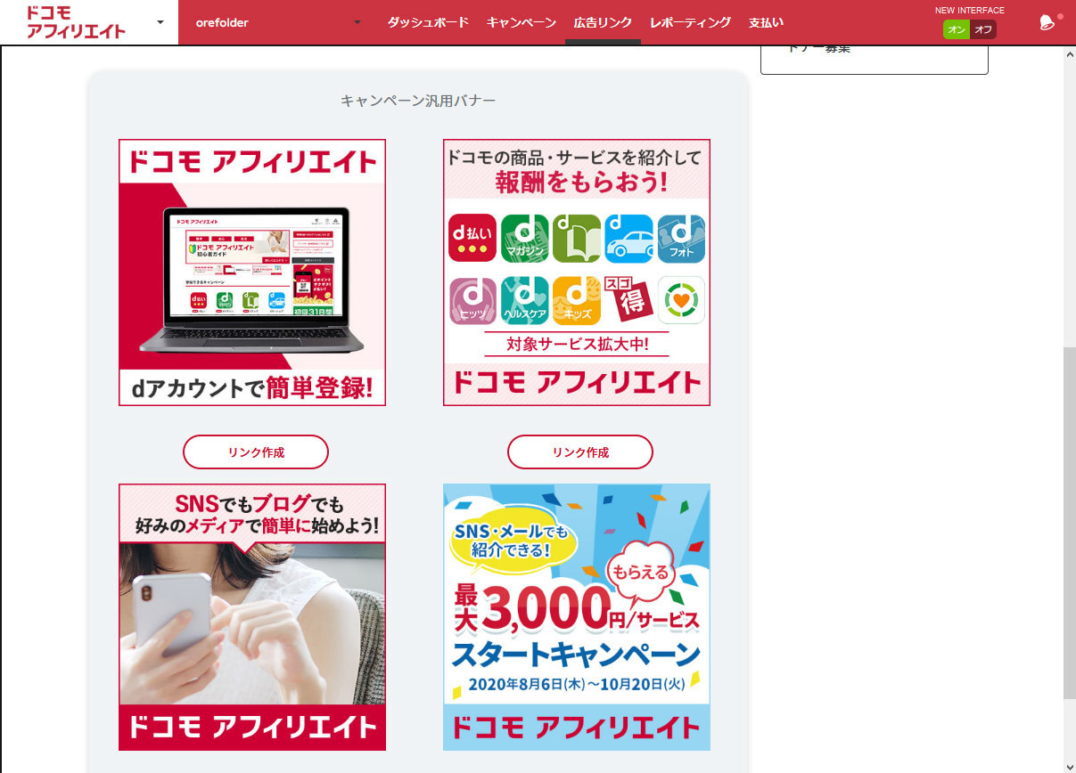Select the 最大3,000円 スタートキャンペーン banner

coord(577,617)
